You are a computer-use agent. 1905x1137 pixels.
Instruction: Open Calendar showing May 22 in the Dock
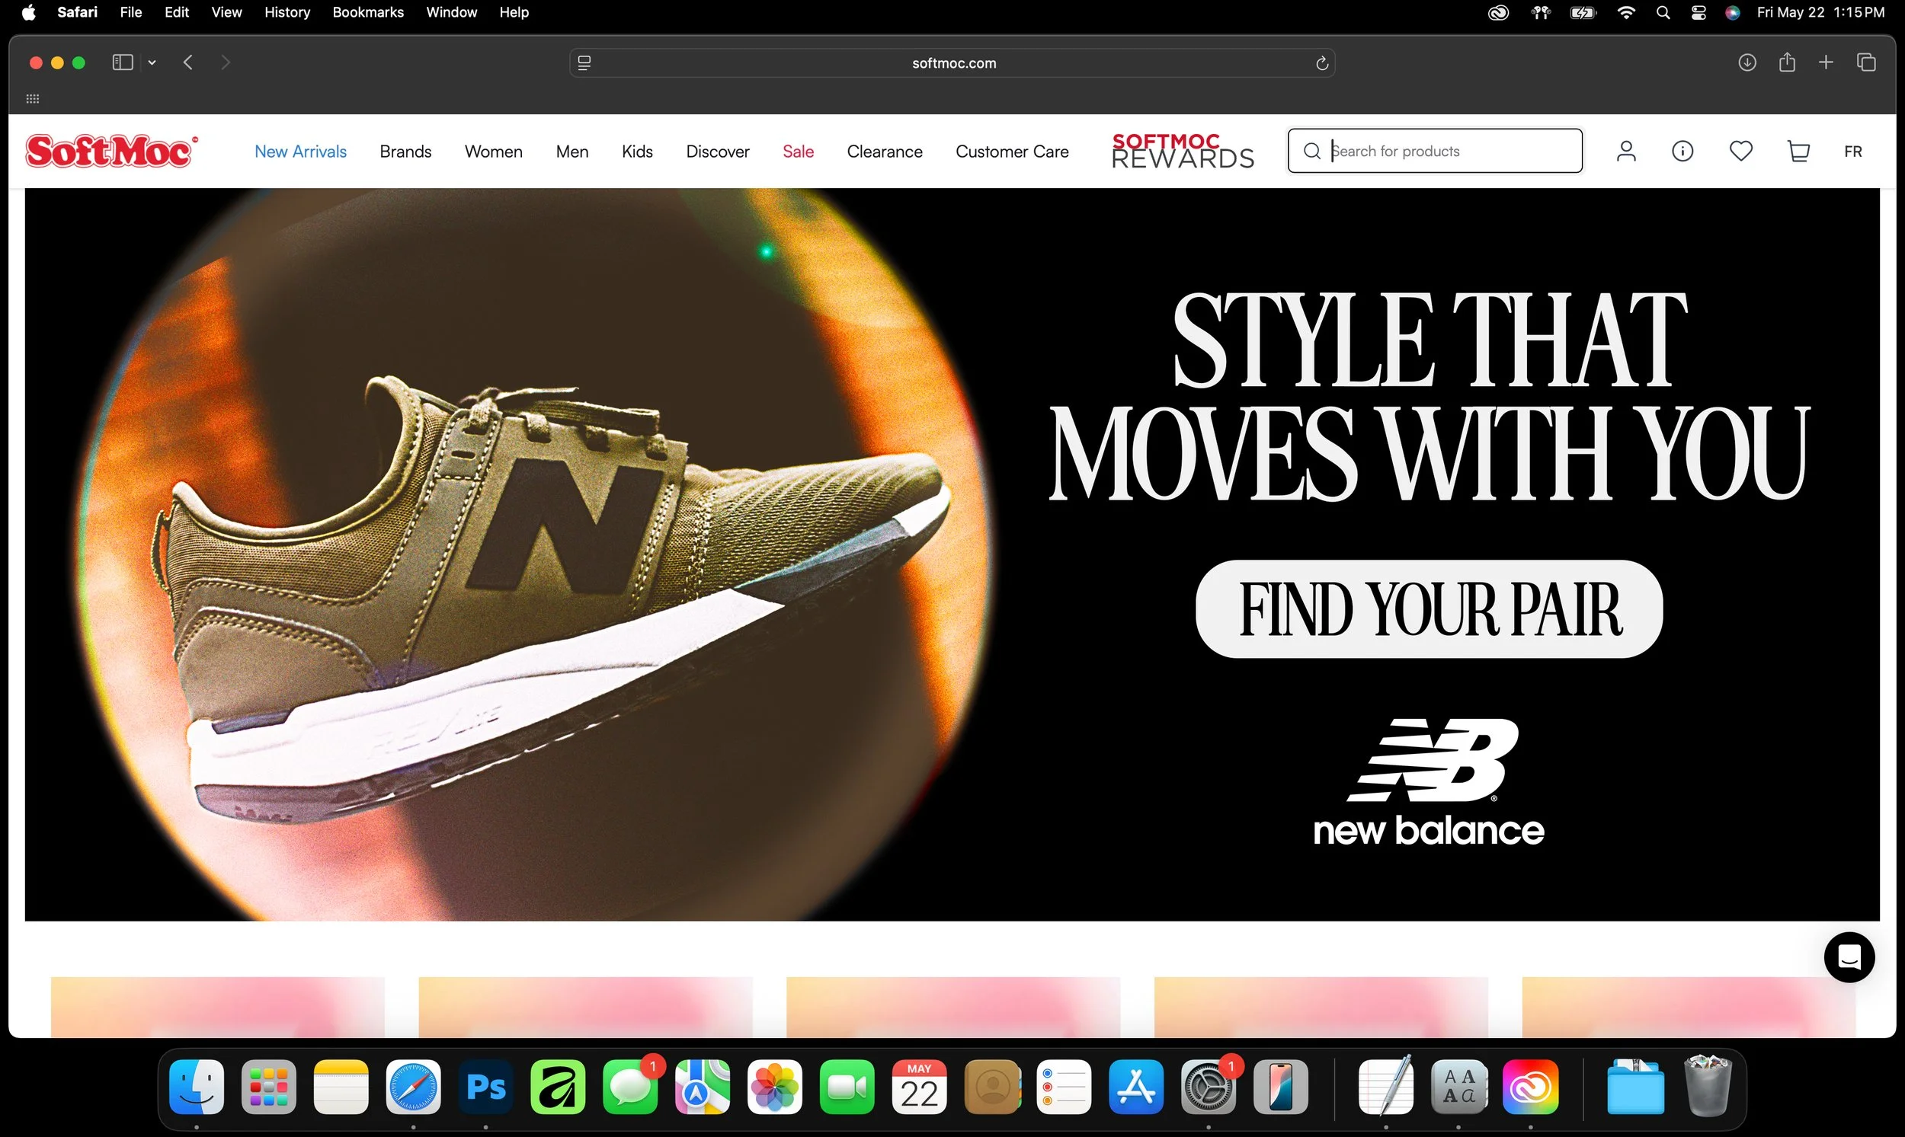tap(919, 1087)
